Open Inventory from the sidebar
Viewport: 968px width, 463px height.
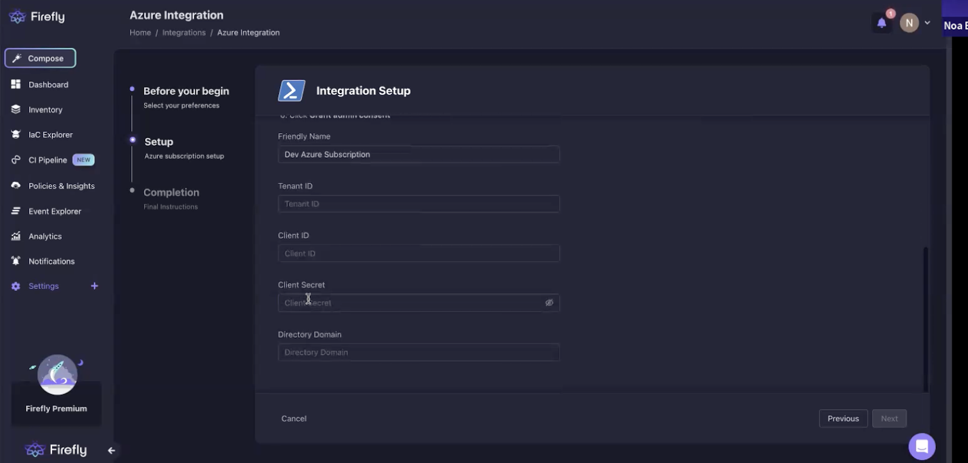[45, 109]
